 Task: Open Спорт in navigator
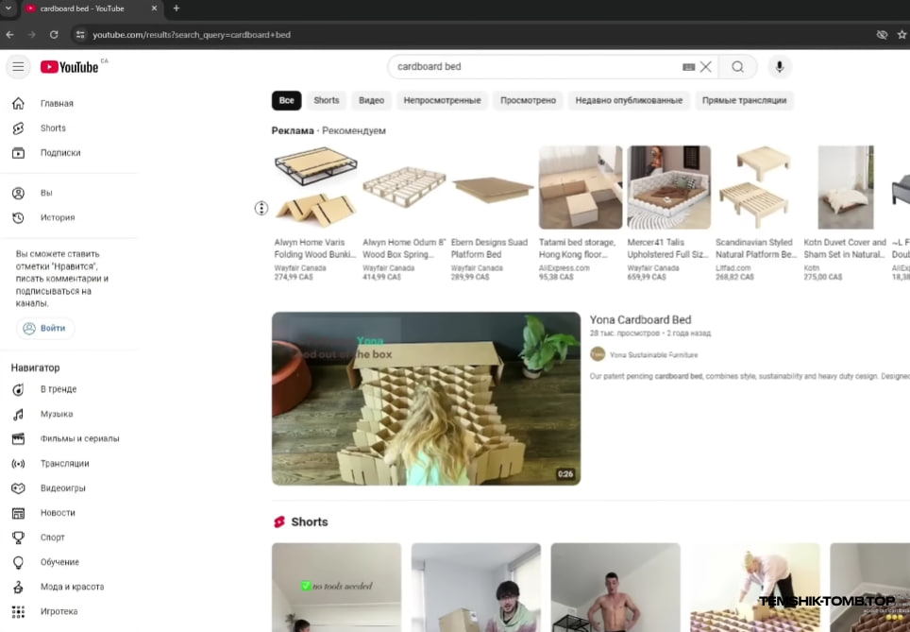[69, 538]
